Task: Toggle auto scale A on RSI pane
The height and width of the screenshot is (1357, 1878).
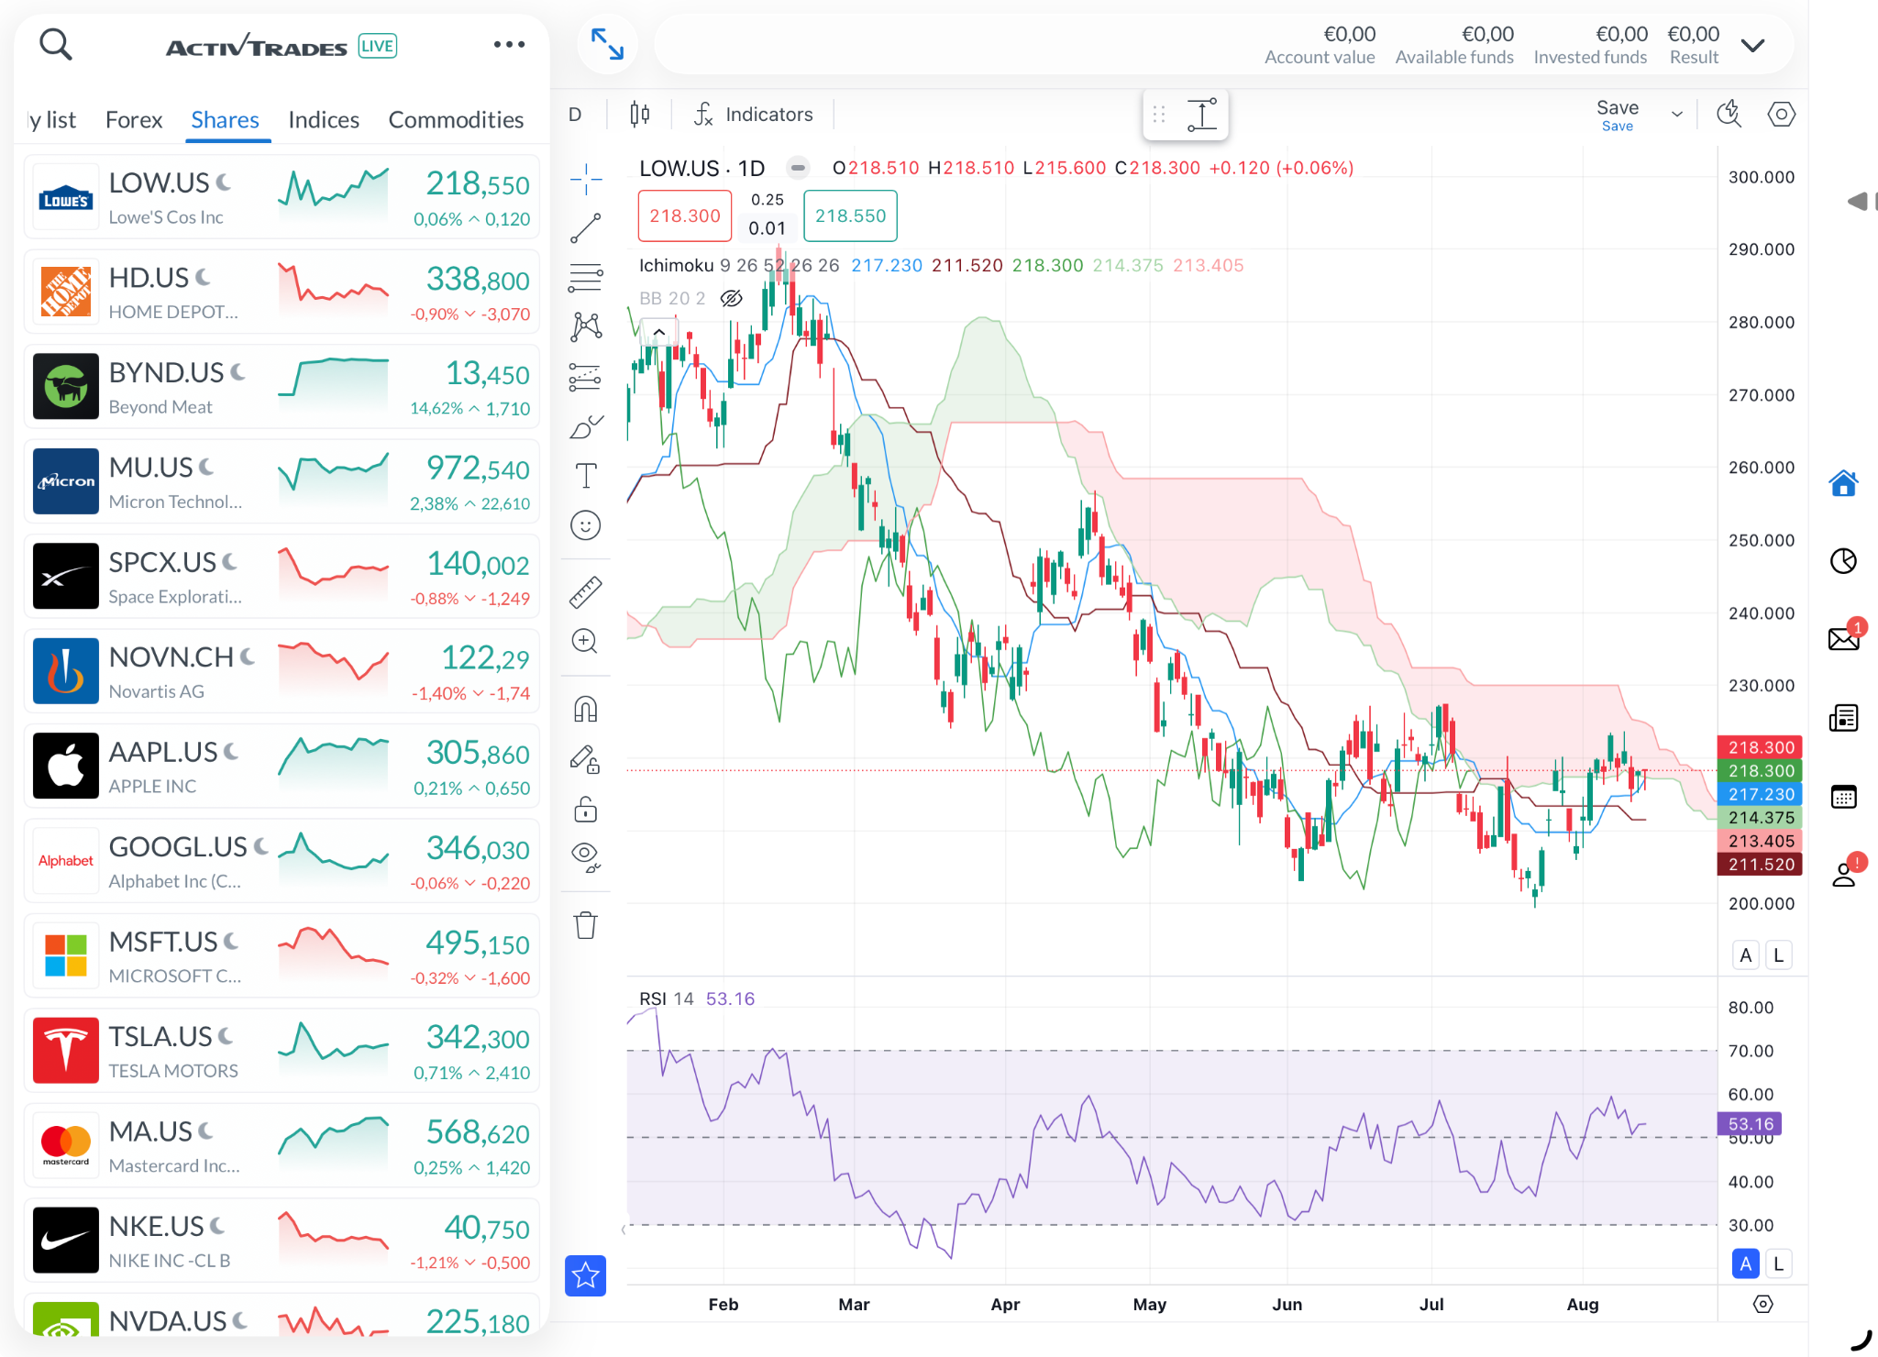Action: [x=1746, y=1263]
